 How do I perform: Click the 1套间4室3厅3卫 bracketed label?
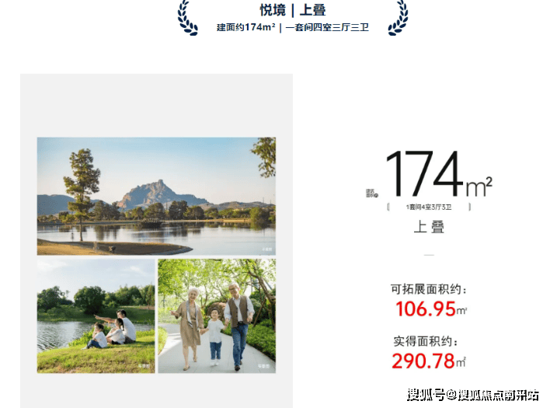coord(429,207)
